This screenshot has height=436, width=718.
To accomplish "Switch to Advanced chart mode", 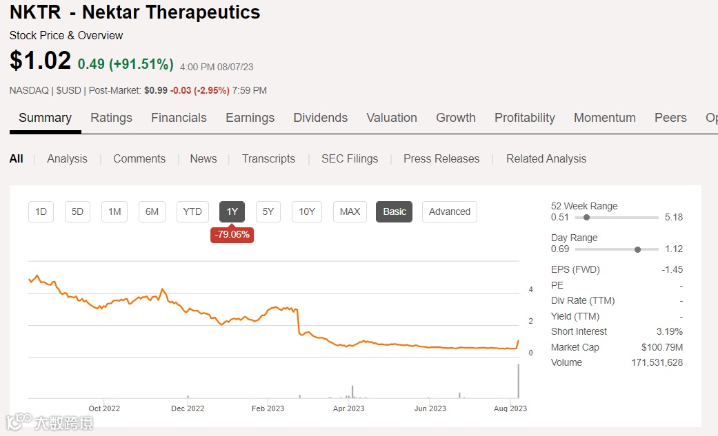I will (x=449, y=211).
